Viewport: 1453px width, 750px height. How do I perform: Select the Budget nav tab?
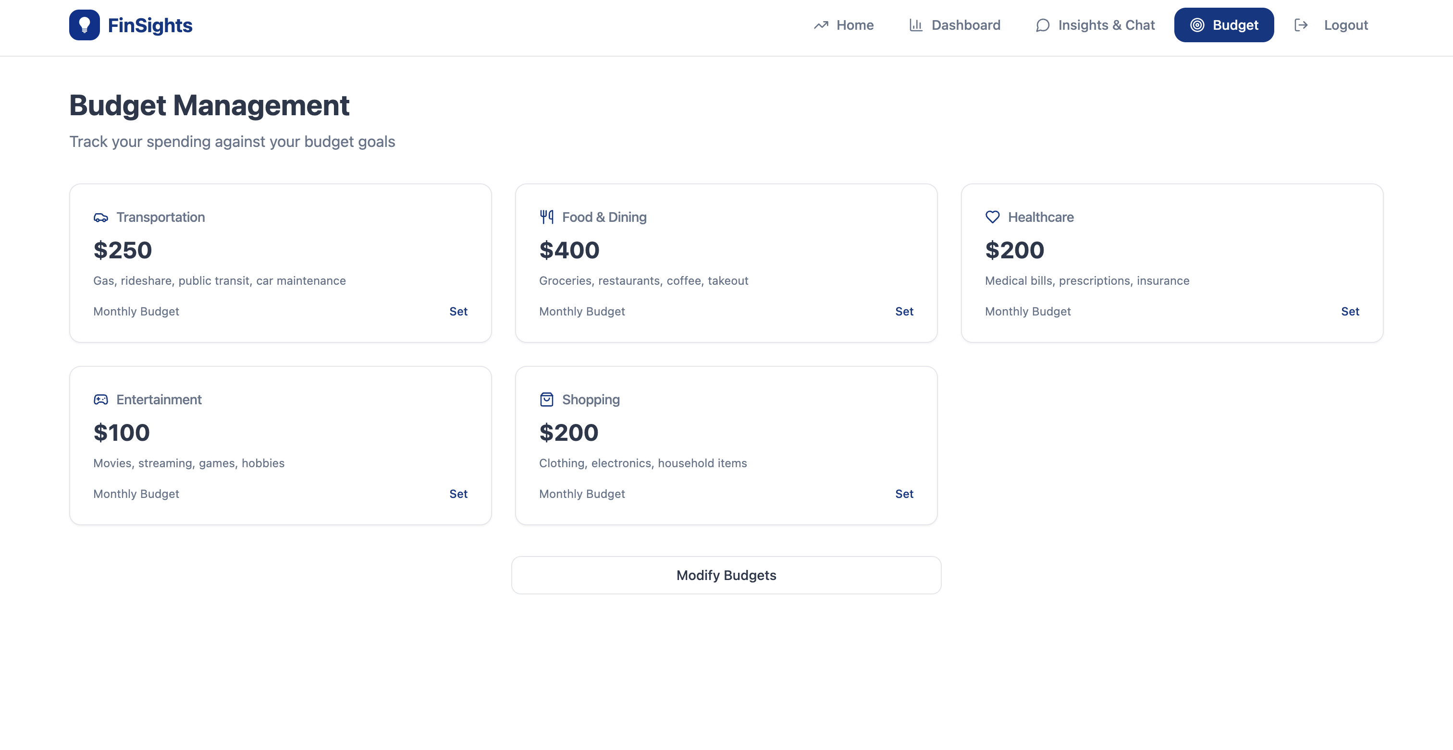(x=1223, y=25)
